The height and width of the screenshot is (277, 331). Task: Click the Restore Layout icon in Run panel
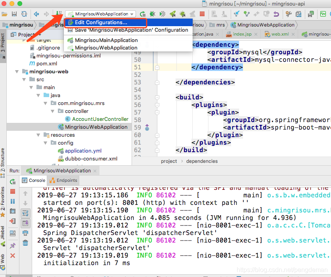click(13, 233)
